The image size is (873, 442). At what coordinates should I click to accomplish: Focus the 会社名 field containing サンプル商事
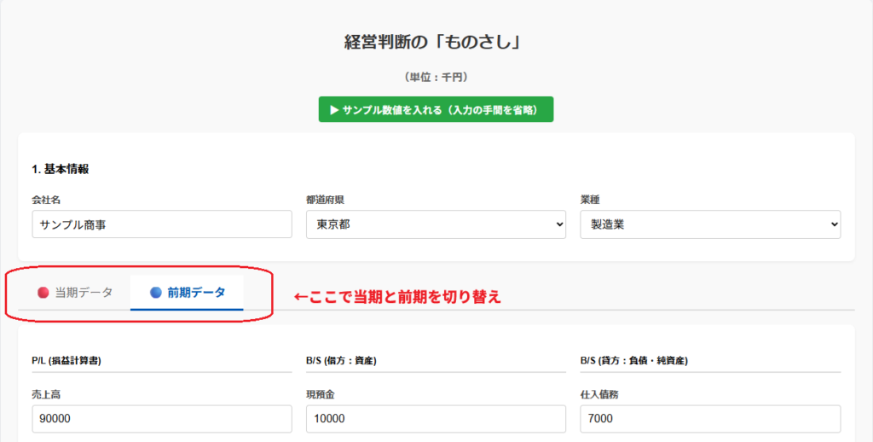(161, 224)
